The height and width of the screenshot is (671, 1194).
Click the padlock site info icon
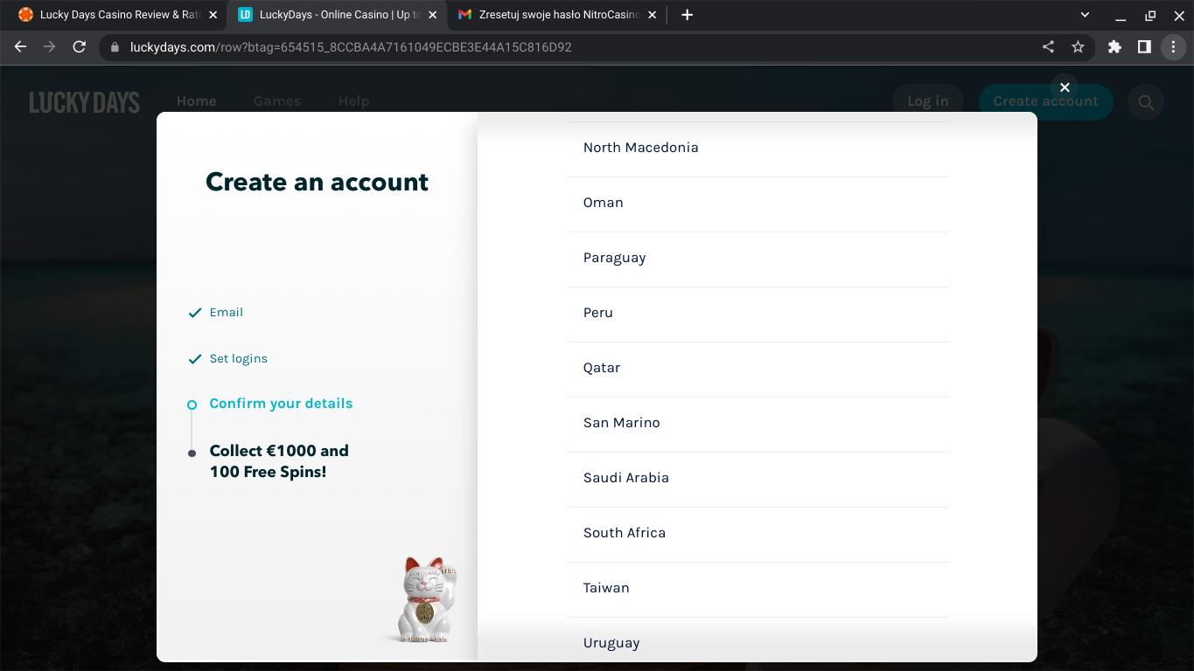click(115, 47)
